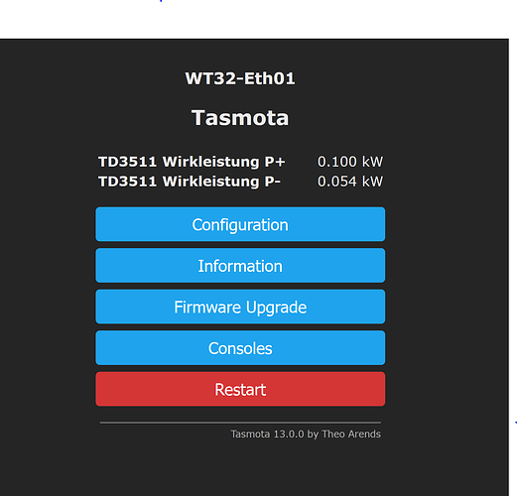Open the Consoles menu
517x496 pixels.
[x=240, y=348]
